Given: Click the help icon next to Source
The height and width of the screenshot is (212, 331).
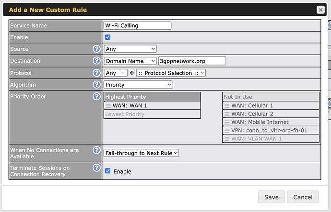Looking at the screenshot, I should pos(96,49).
